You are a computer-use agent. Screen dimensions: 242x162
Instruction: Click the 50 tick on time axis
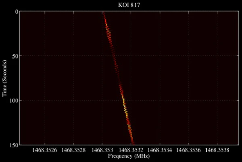coord(15,56)
